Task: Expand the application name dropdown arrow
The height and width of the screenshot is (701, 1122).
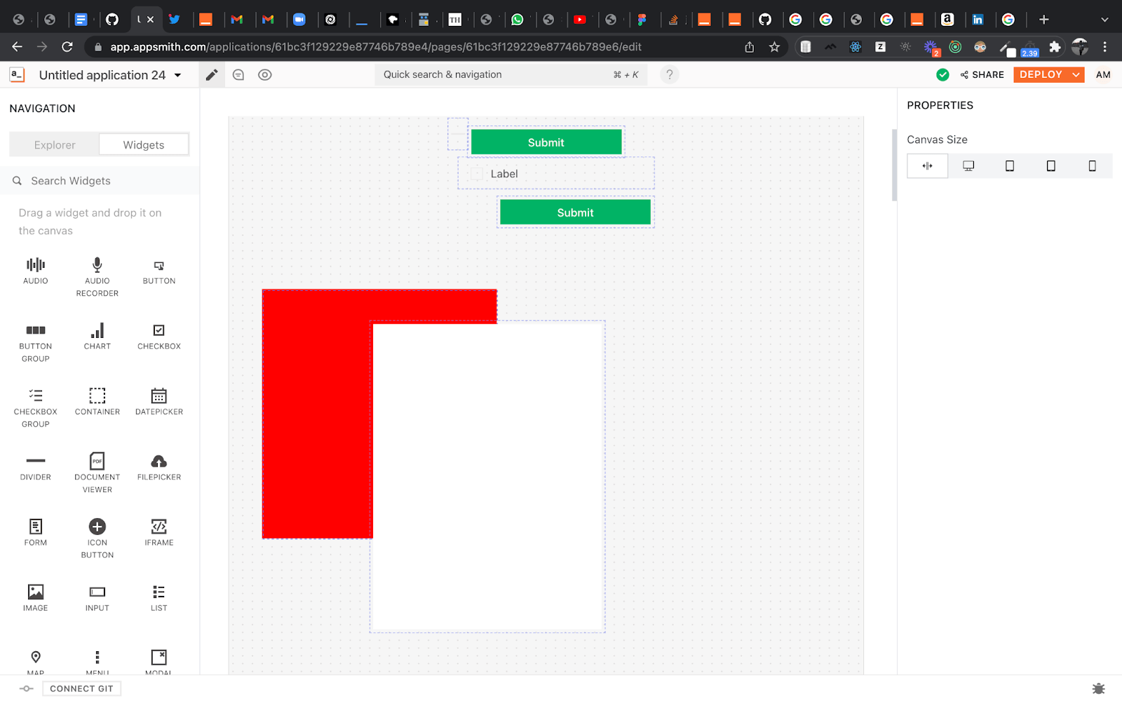Action: point(178,75)
